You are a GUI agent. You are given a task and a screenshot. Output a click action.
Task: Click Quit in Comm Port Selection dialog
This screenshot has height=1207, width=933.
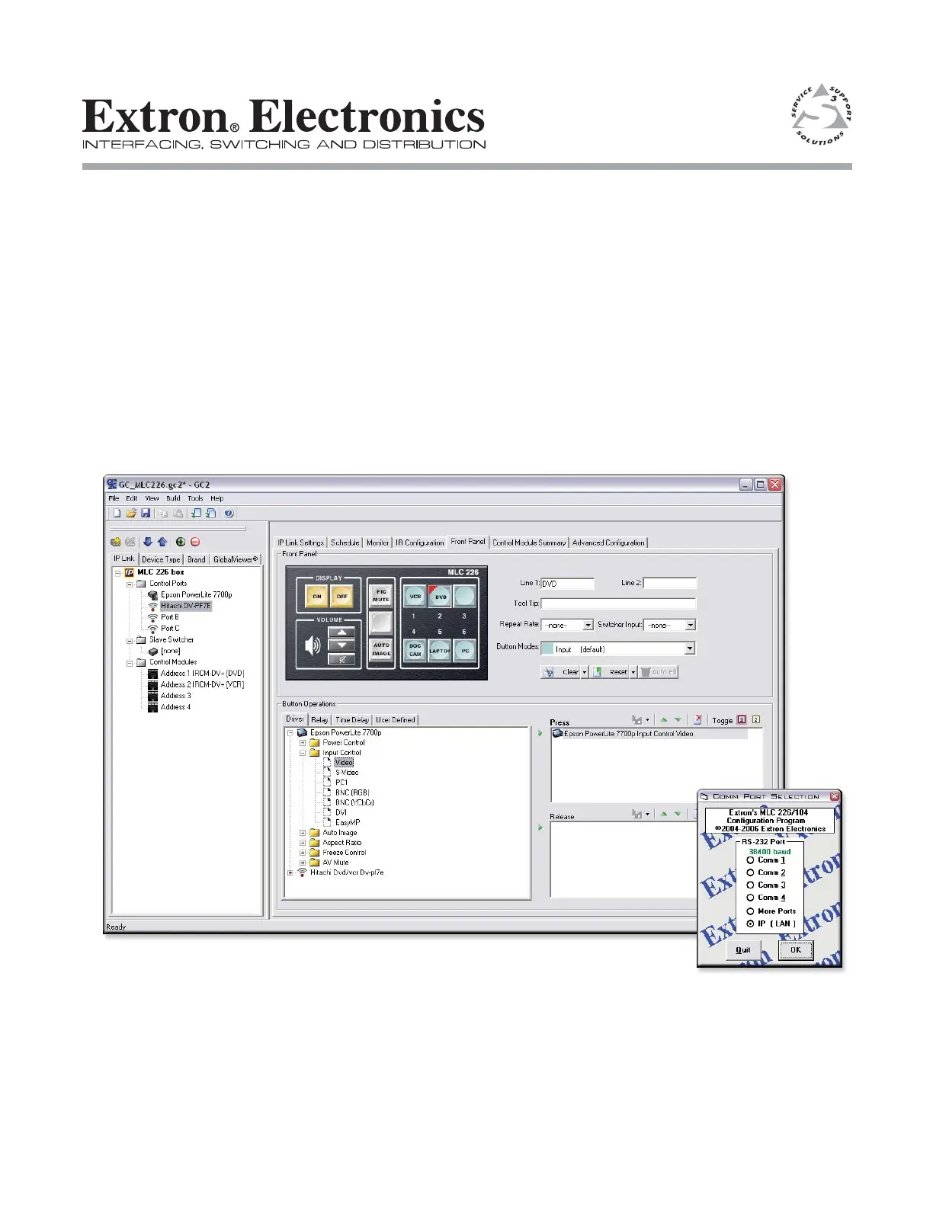[x=742, y=950]
